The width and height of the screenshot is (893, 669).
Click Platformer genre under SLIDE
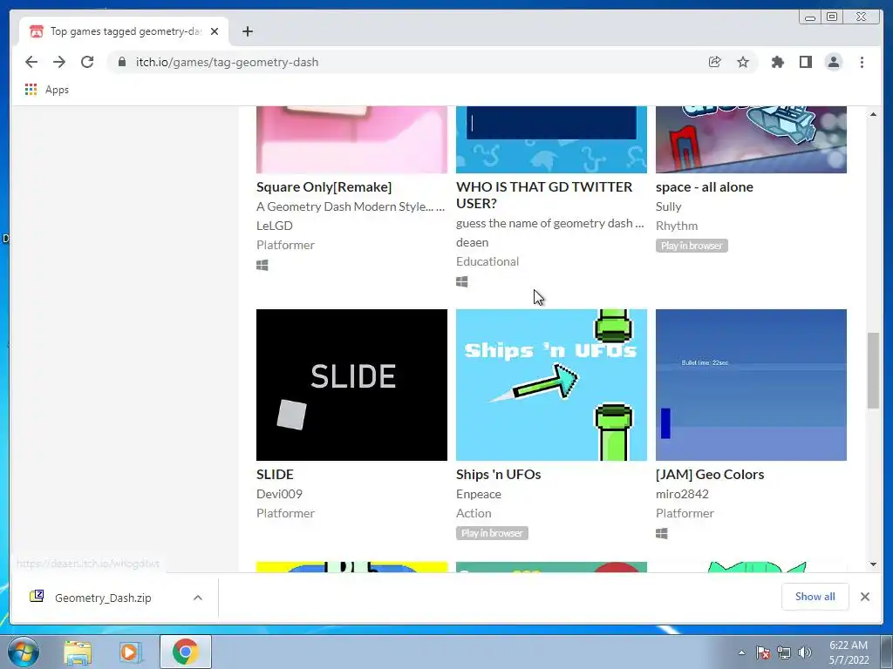pyautogui.click(x=285, y=512)
